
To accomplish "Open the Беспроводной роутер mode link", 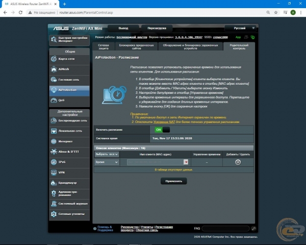I will point(132,37).
